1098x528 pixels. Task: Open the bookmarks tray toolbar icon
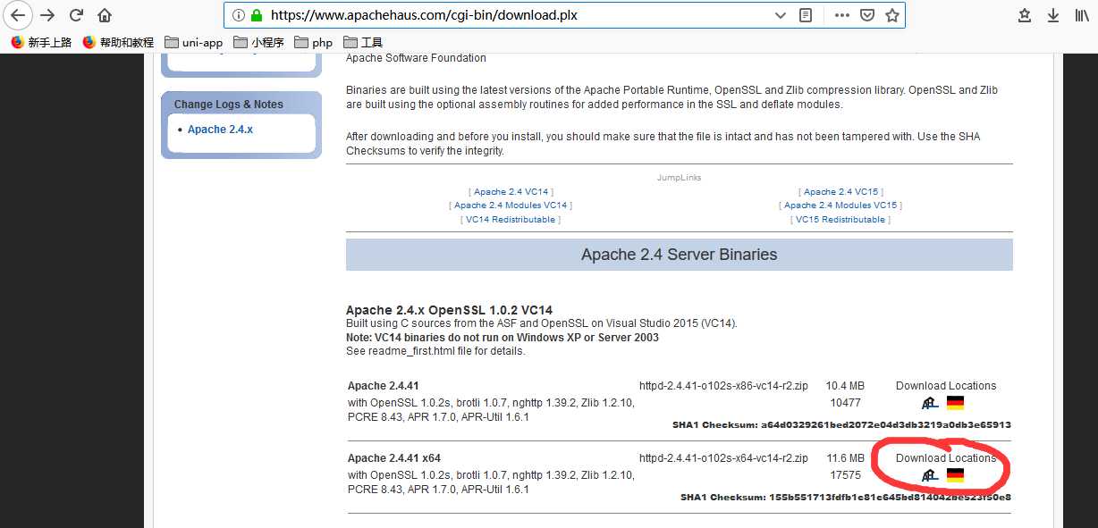click(1025, 15)
